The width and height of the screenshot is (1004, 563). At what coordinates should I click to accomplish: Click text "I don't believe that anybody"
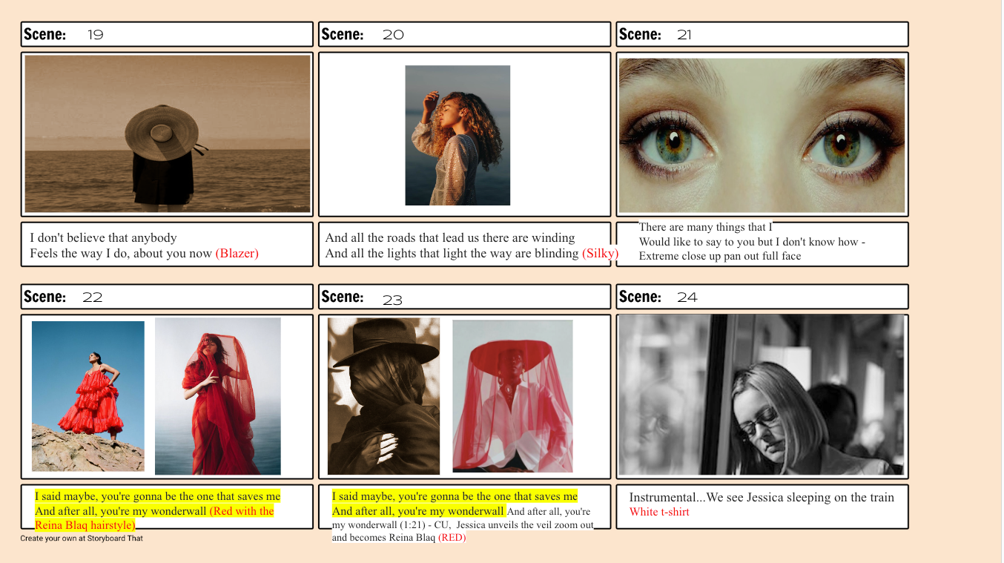coord(103,238)
